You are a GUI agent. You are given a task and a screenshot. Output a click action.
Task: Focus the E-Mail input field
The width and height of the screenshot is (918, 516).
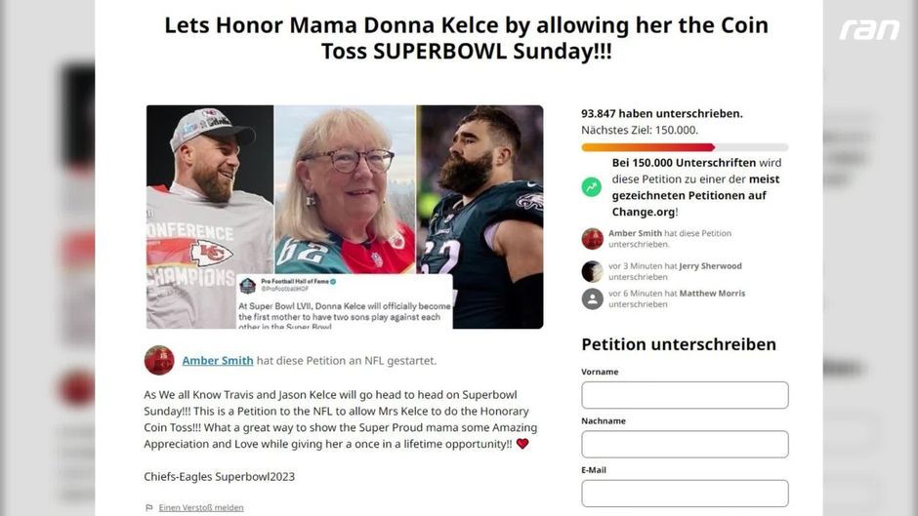(x=685, y=493)
